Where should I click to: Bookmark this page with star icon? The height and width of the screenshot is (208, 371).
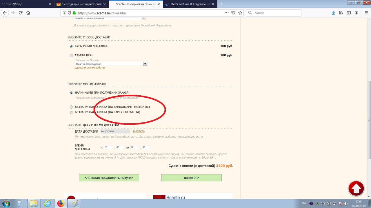tap(240, 13)
